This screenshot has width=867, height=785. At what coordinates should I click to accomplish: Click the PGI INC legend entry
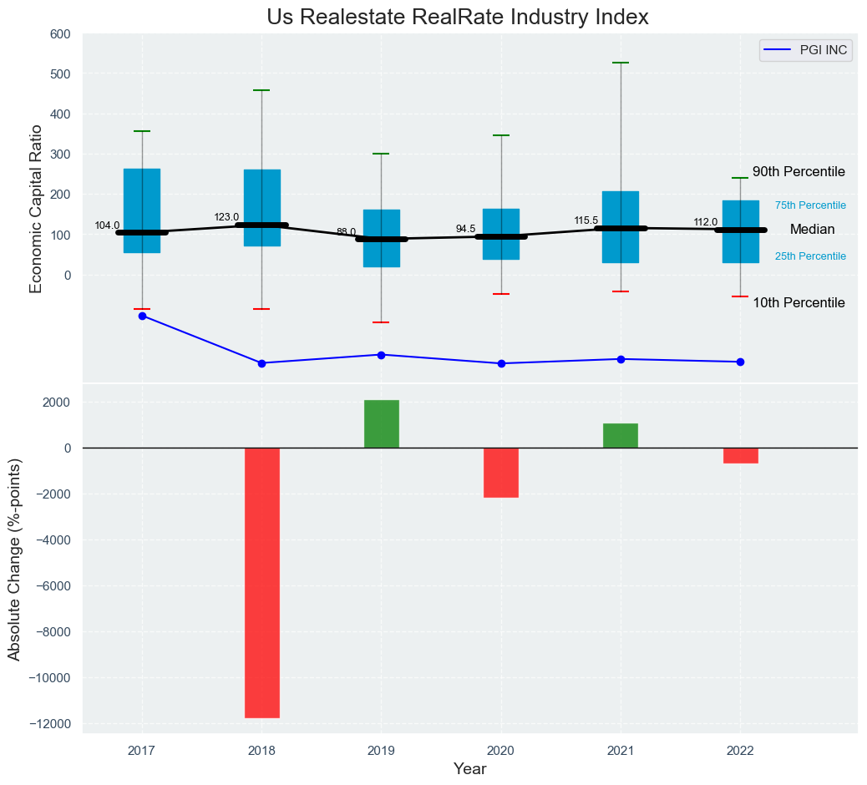pos(805,50)
